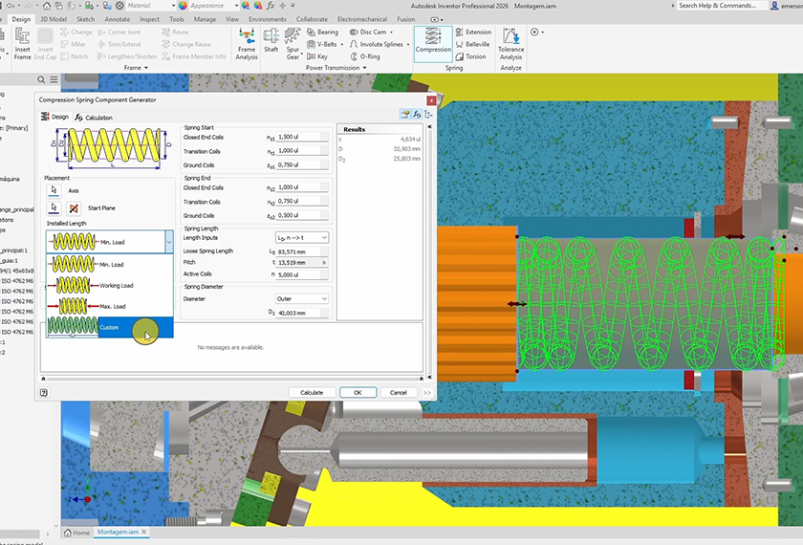Click OK to confirm the spring
The width and height of the screenshot is (803, 545).
pos(357,392)
